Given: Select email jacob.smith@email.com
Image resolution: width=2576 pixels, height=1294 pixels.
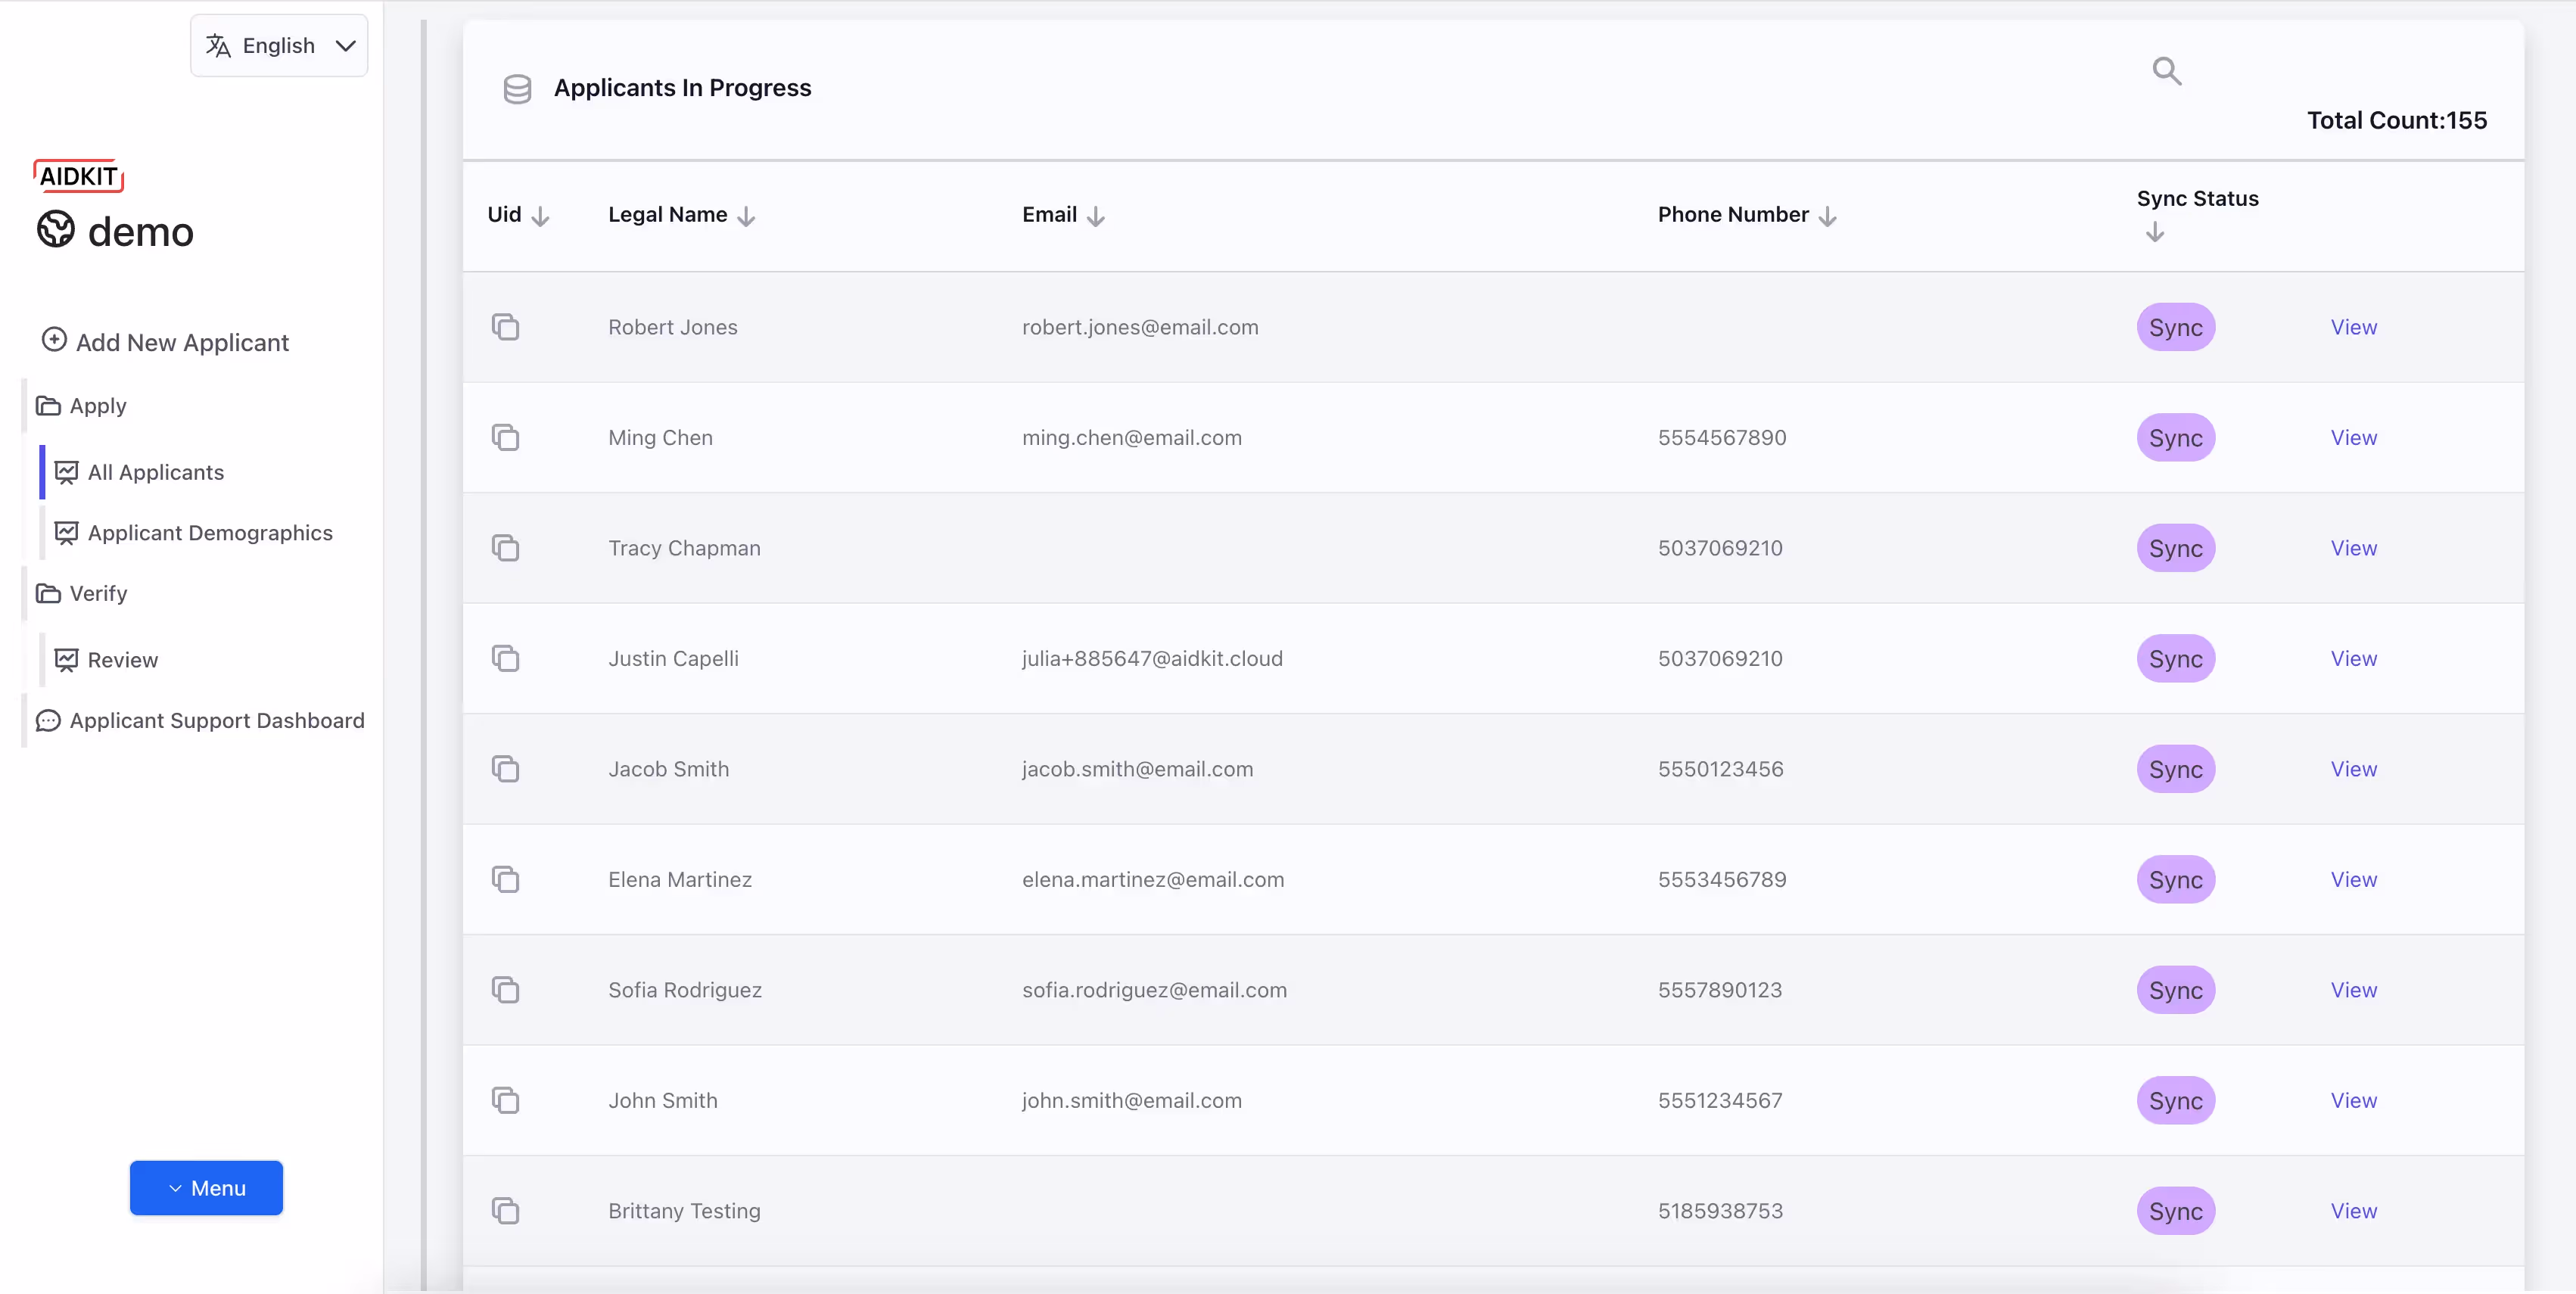Looking at the screenshot, I should click(1137, 769).
